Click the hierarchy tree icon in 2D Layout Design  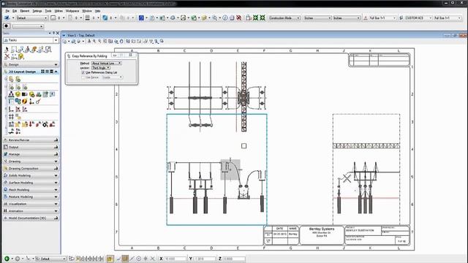12,94
